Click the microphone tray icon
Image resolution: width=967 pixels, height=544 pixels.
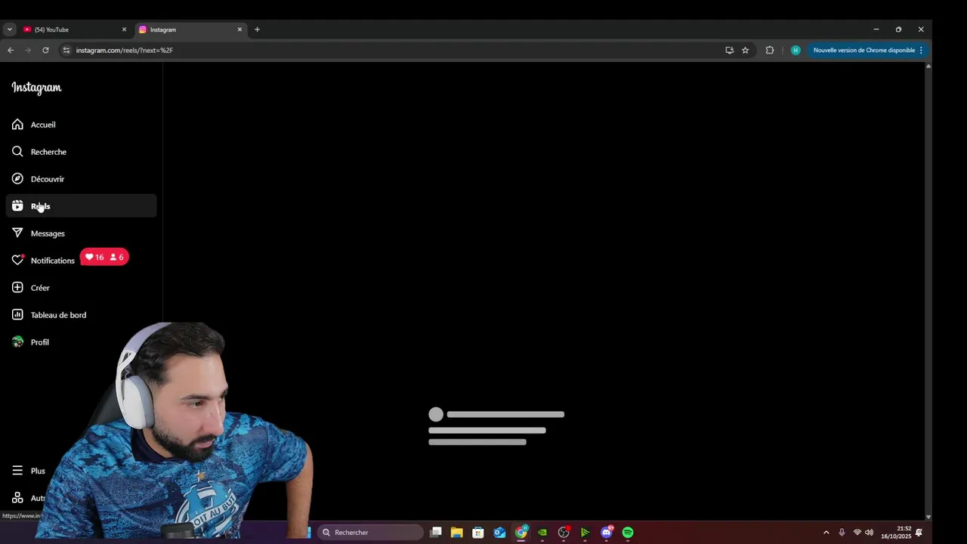click(842, 533)
